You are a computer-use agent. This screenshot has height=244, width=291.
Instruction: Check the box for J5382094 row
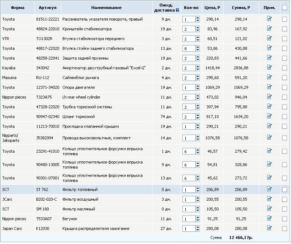point(284,138)
